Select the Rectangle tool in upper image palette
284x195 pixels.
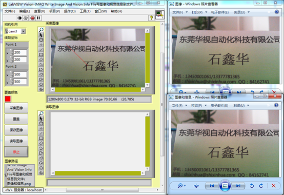[x=41, y=54]
